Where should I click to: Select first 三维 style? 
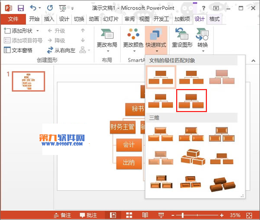tap(161, 134)
